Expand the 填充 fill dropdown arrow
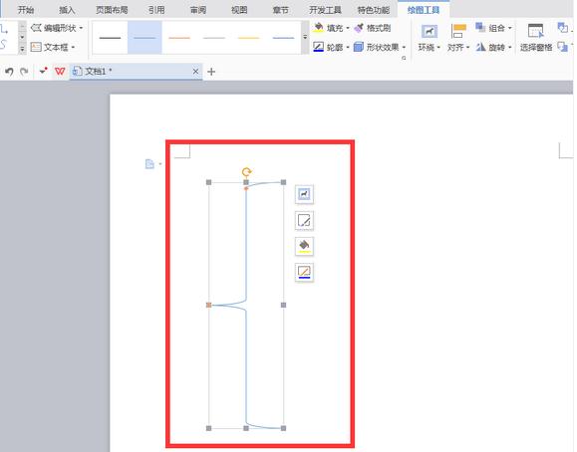 [x=348, y=28]
